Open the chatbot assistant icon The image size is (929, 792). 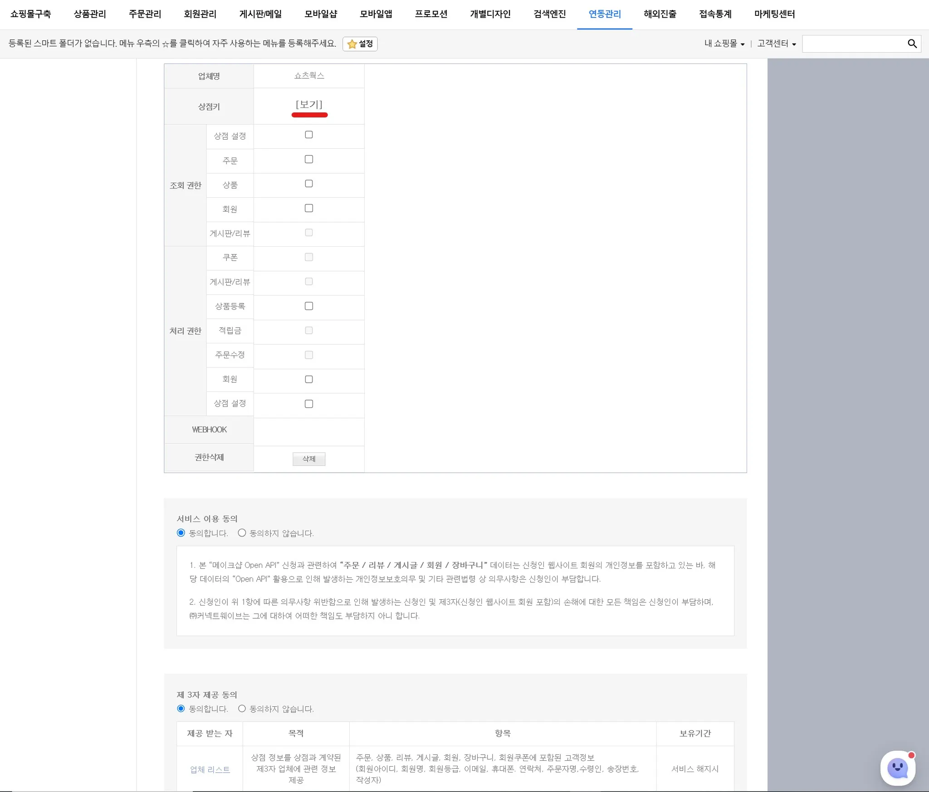[x=897, y=768]
